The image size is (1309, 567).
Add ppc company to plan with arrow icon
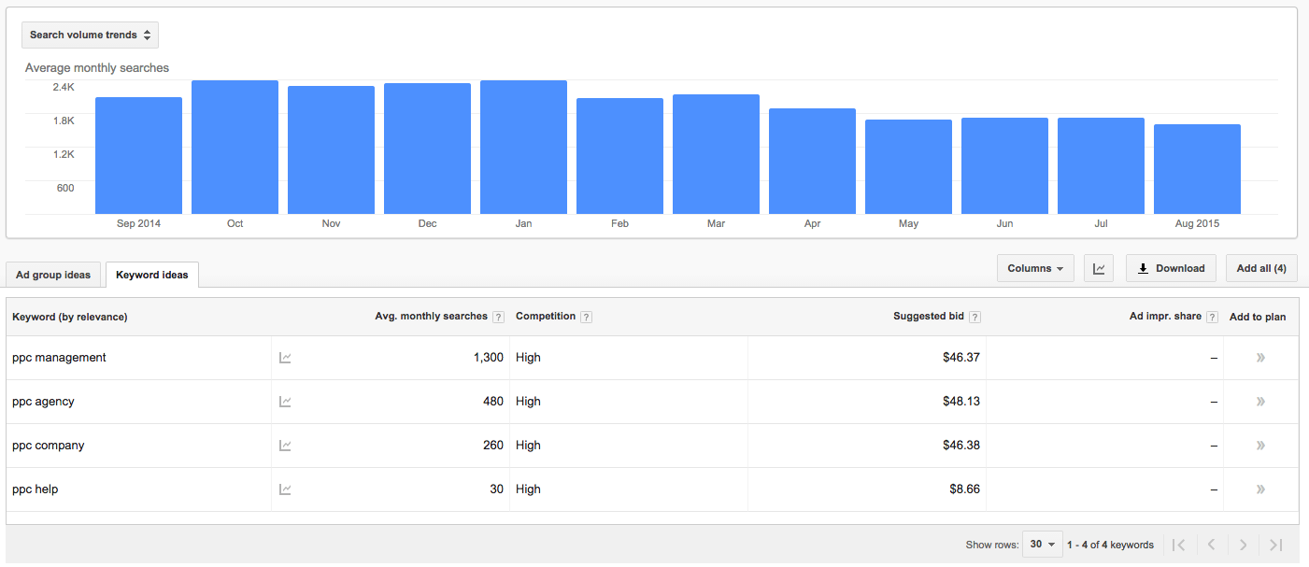click(1260, 446)
